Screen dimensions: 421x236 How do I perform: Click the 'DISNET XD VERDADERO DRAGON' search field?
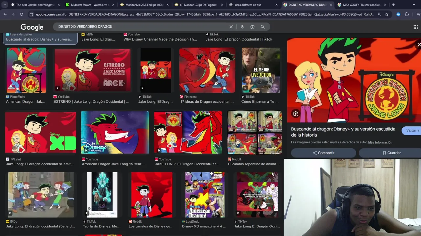[x=141, y=27]
